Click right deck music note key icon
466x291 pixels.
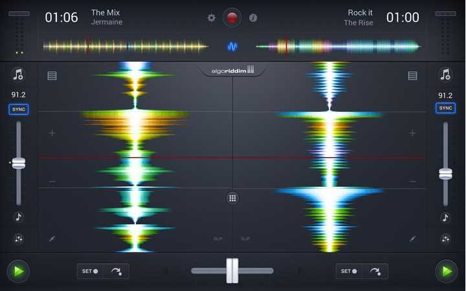click(x=445, y=218)
